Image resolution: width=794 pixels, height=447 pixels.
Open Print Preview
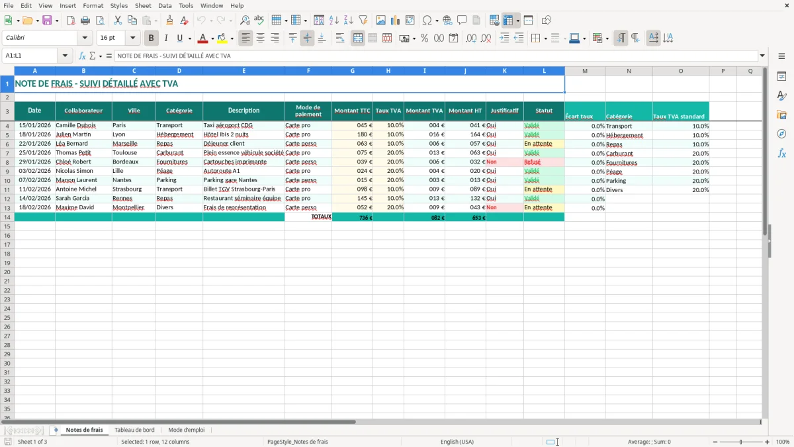(100, 21)
